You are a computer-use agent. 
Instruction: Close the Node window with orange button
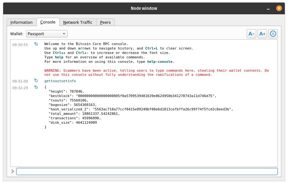(279, 8)
